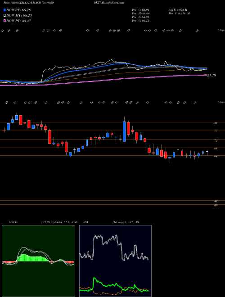Click the '<Tops' label beside EMA chart
This screenshot has height=297, width=225.
221,30
